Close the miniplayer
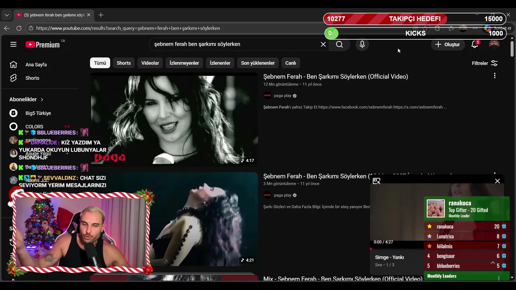516x290 pixels. point(497,181)
